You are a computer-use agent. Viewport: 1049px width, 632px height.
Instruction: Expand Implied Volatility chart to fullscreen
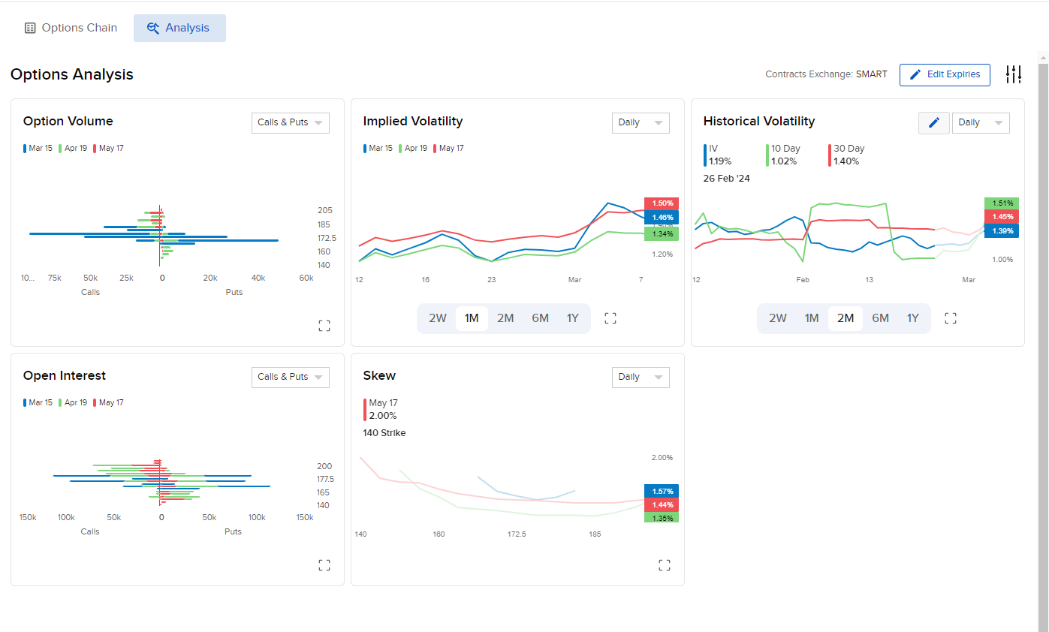pos(610,318)
